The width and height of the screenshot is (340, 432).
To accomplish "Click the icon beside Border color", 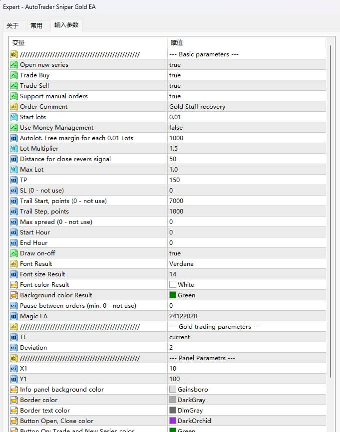I will (14, 400).
